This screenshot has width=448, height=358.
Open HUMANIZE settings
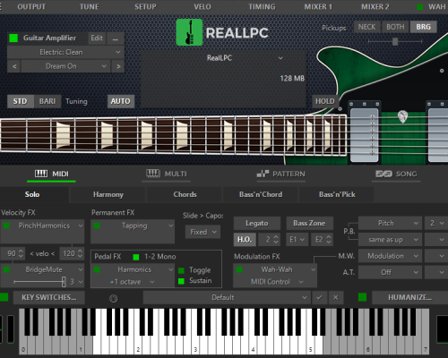409,297
